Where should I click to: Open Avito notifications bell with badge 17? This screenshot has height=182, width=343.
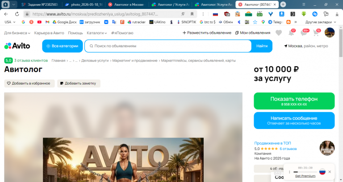coord(291,32)
